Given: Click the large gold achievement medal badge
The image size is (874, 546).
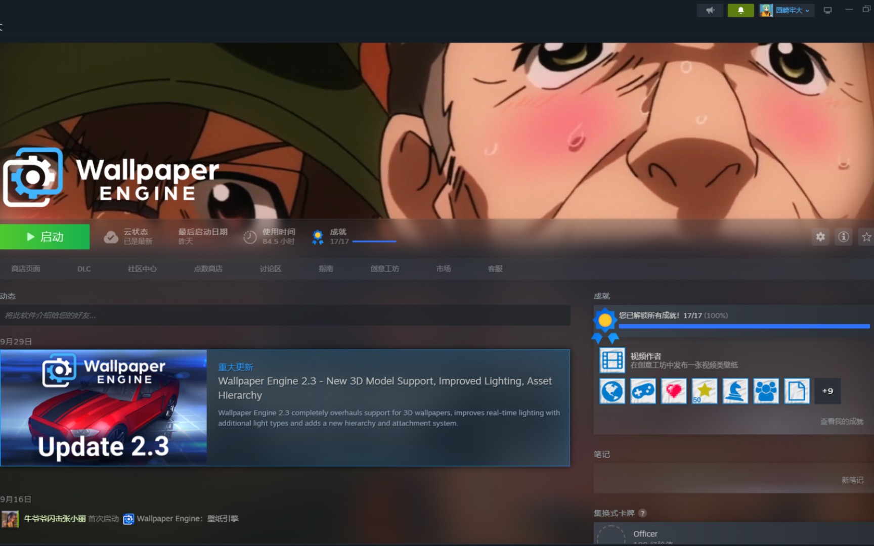Looking at the screenshot, I should [x=605, y=326].
